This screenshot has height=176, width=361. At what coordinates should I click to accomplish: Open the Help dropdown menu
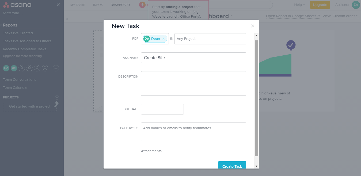(x=299, y=5)
